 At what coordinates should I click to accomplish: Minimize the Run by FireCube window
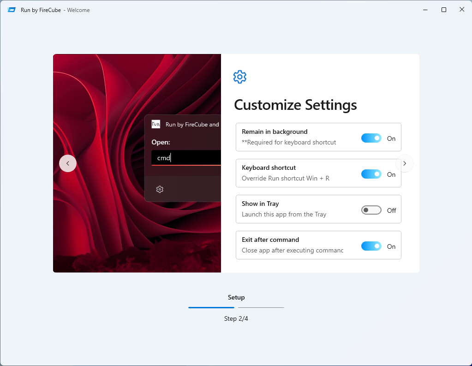click(425, 10)
